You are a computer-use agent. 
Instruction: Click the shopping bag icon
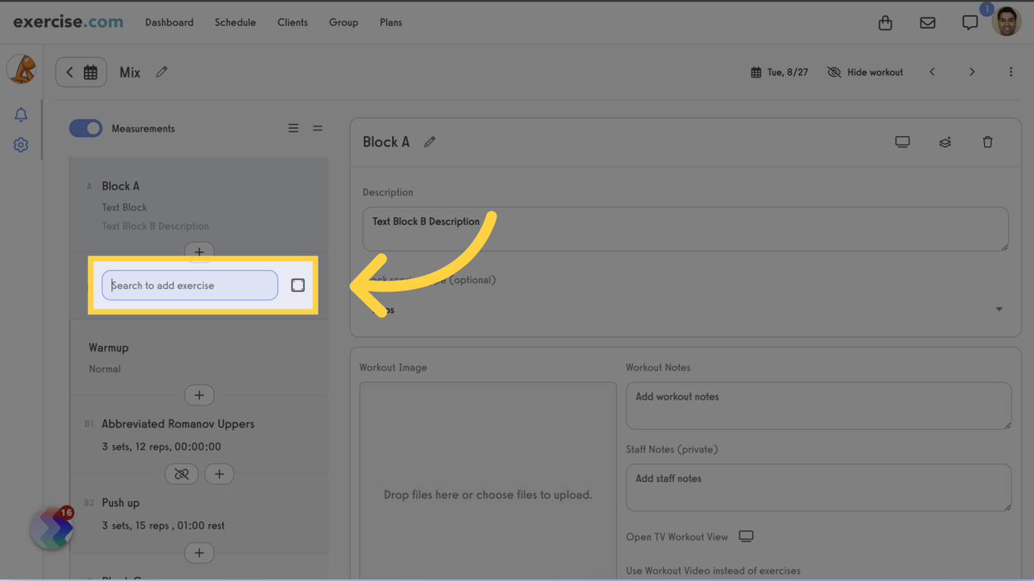[885, 23]
